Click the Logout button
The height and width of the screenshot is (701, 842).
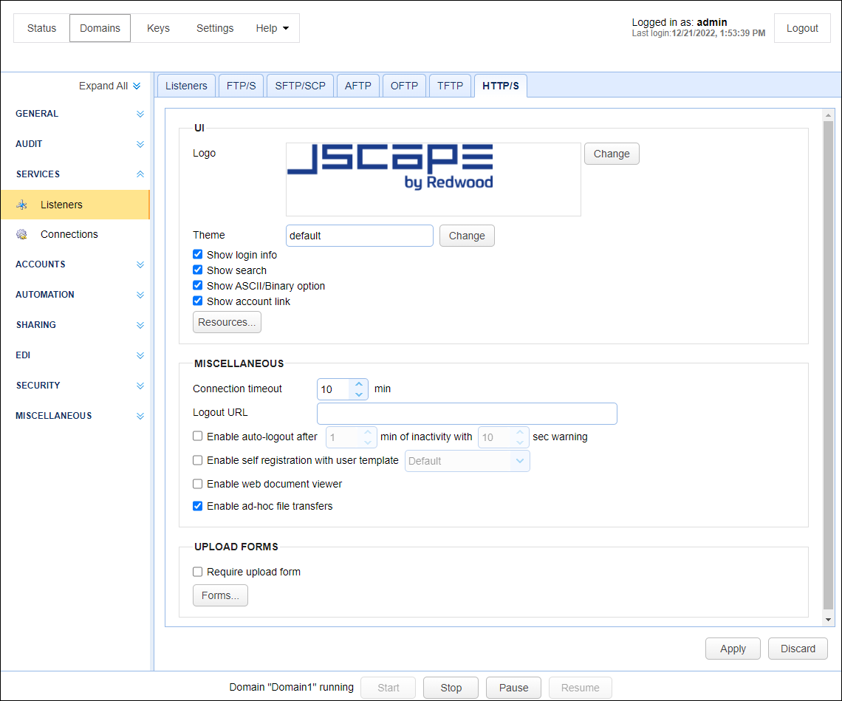click(802, 28)
